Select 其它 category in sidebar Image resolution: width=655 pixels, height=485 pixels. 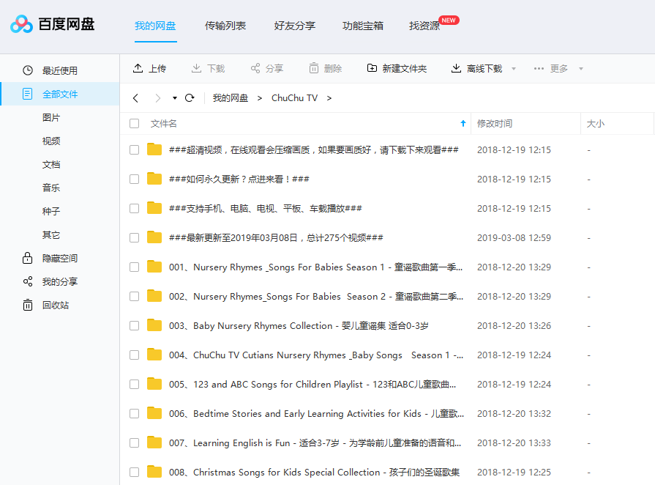[x=51, y=234]
